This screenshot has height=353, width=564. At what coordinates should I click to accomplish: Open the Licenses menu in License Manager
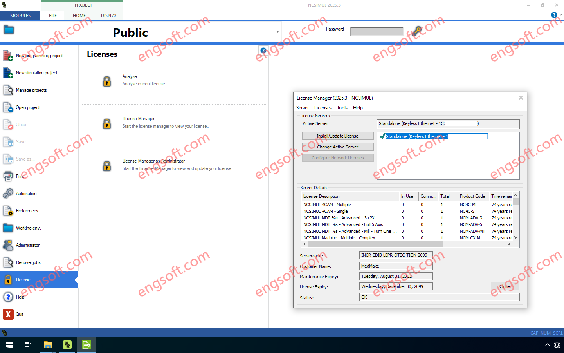coord(323,108)
